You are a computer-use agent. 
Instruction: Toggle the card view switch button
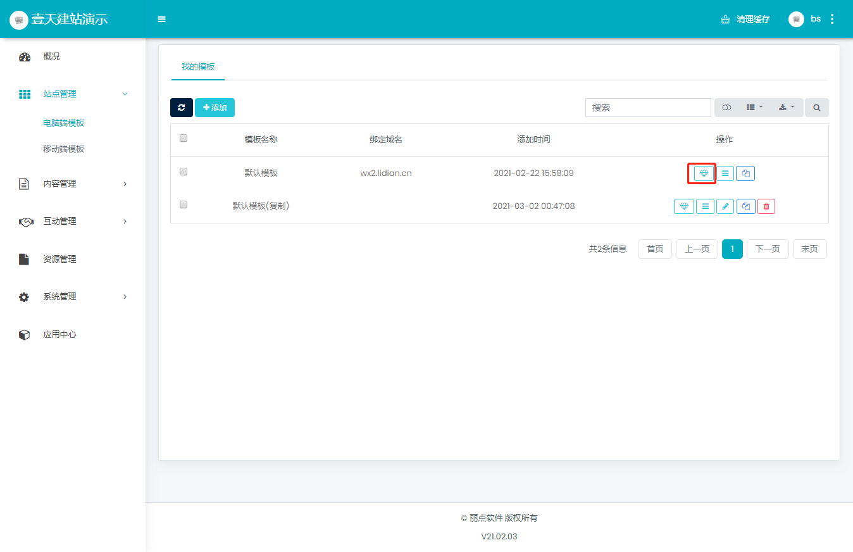[726, 108]
